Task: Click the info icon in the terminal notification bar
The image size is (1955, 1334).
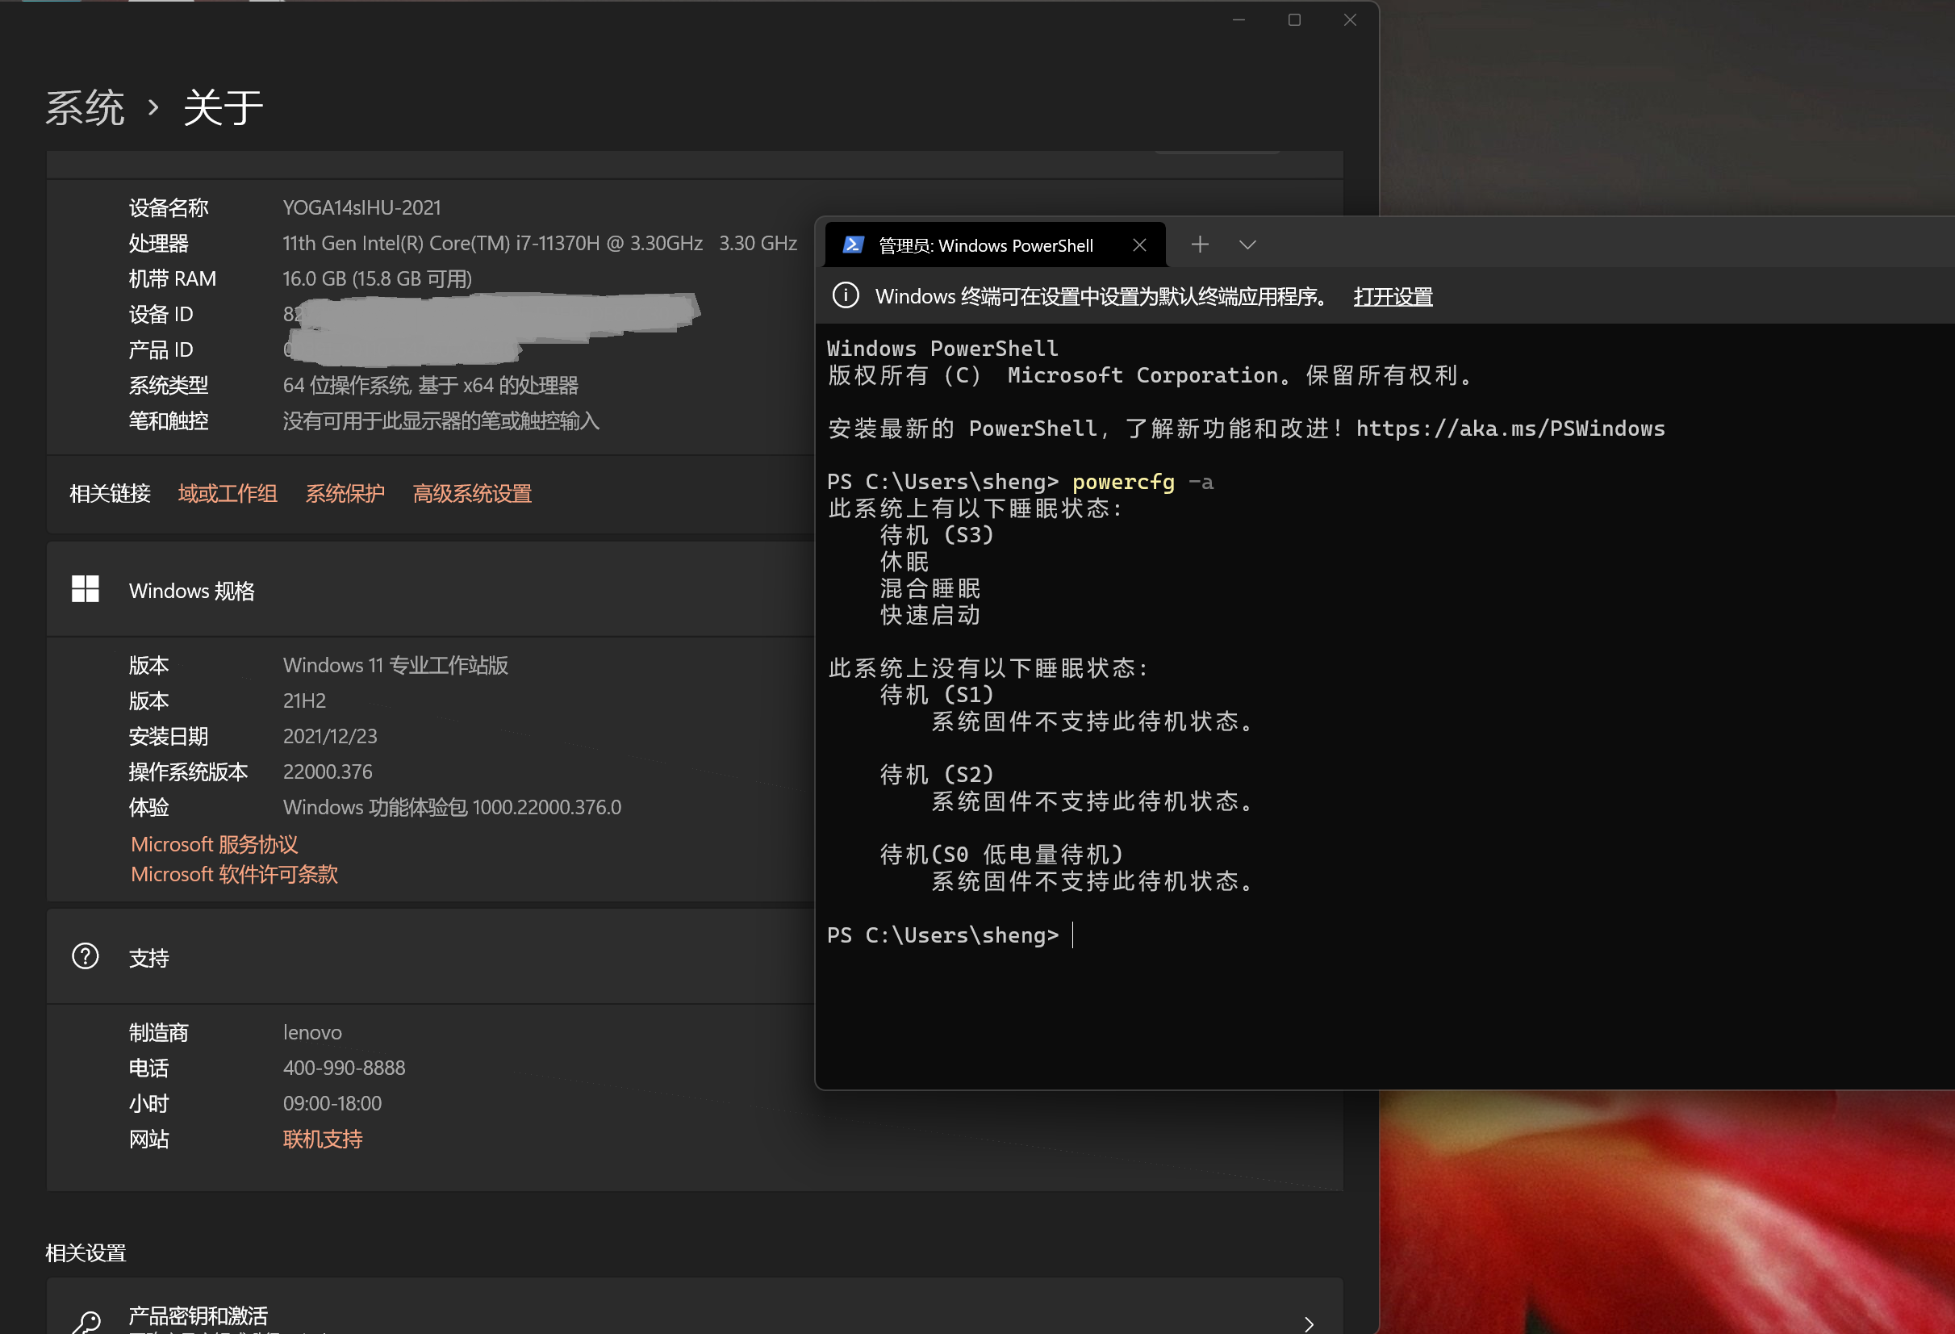Action: point(846,295)
